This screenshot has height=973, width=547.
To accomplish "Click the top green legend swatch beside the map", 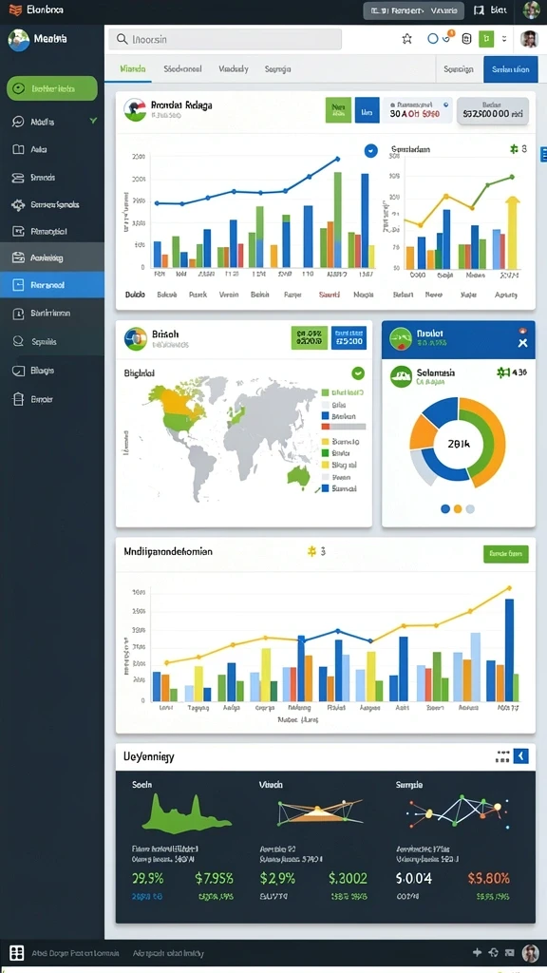I will 325,392.
